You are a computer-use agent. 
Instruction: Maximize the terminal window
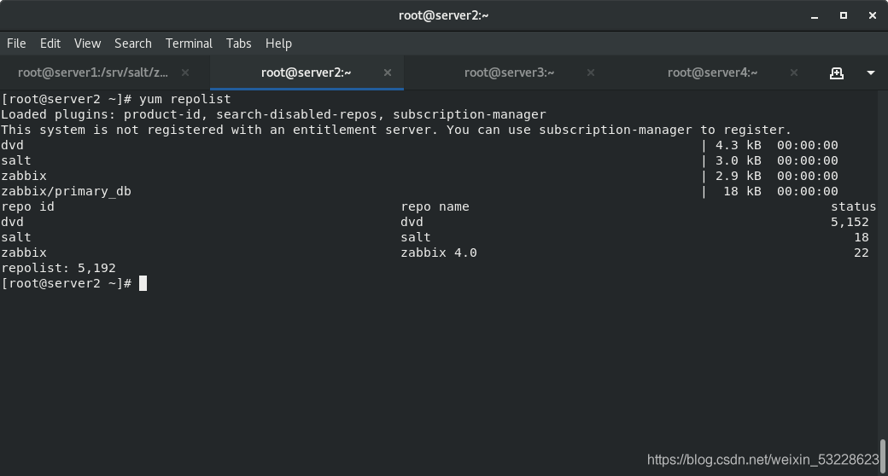tap(844, 16)
